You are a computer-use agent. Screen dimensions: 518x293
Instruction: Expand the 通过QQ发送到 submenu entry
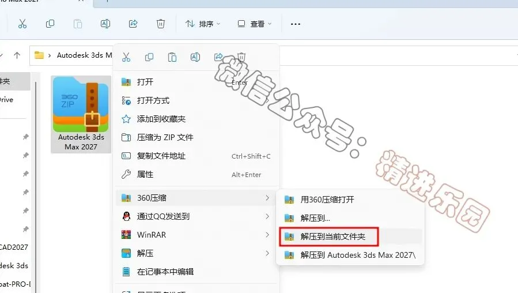196,216
